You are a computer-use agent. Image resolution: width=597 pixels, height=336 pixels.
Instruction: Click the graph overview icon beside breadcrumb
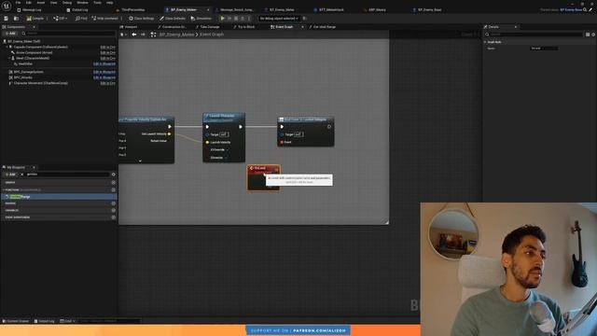click(x=153, y=35)
